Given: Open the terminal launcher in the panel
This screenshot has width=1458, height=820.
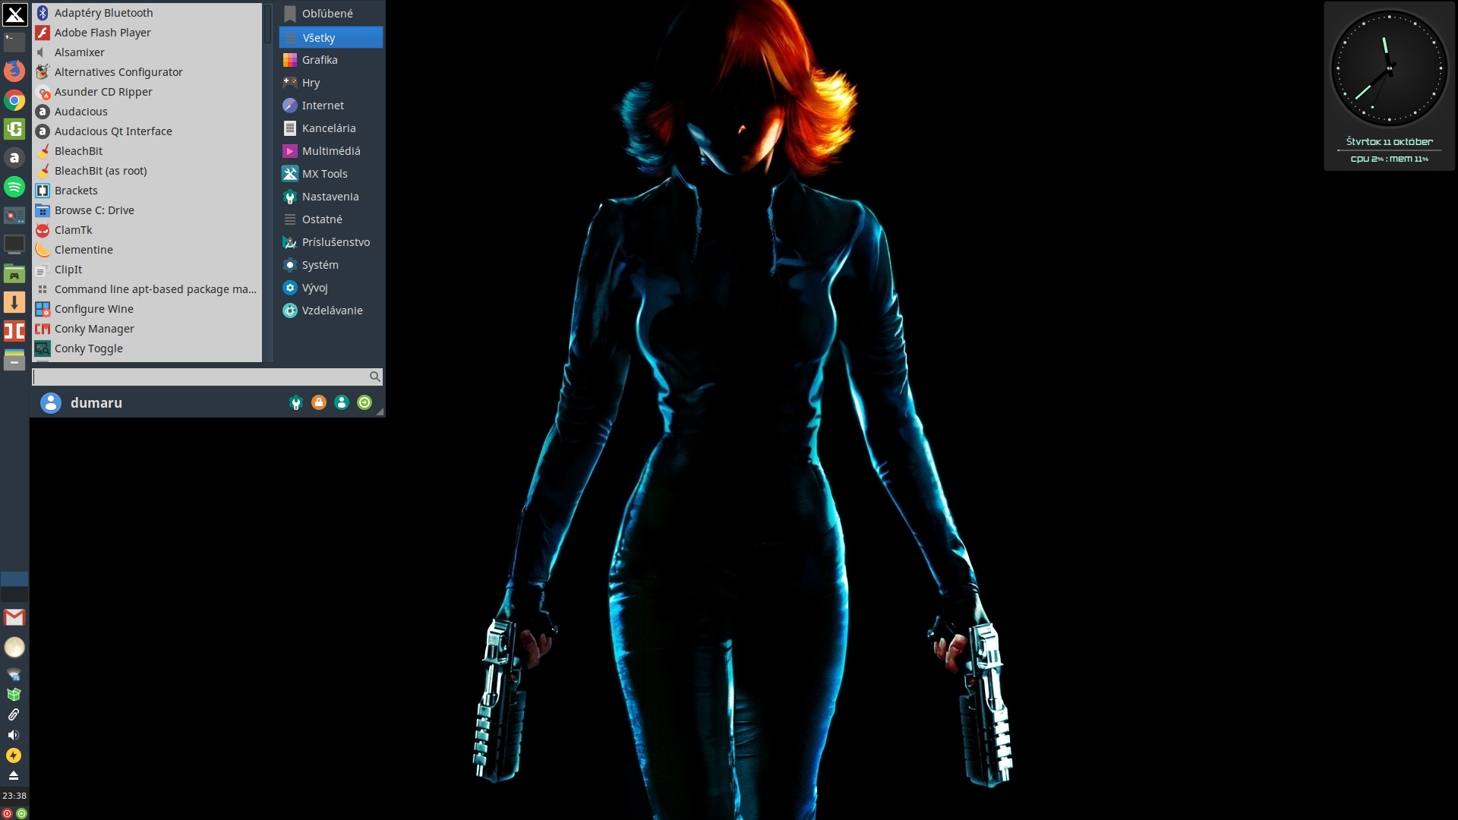Looking at the screenshot, I should pyautogui.click(x=14, y=42).
